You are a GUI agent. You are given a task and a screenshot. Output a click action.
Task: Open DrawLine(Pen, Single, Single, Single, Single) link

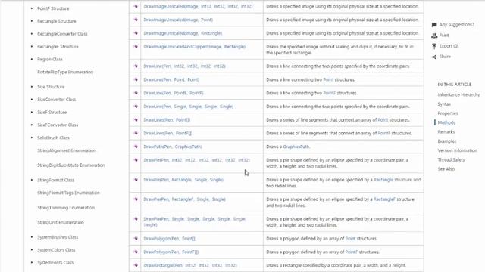189,107
